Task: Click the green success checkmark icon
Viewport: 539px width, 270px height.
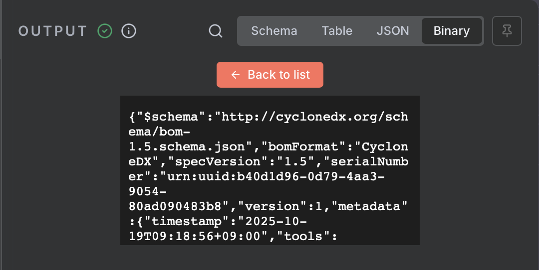Action: coord(105,31)
